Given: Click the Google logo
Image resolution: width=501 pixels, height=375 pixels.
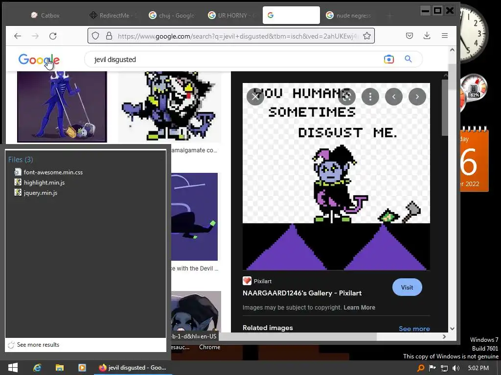Looking at the screenshot, I should point(39,59).
